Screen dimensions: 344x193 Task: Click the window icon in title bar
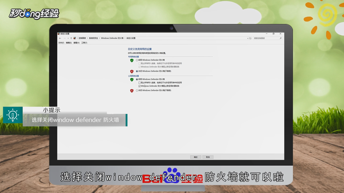[x=59, y=34]
